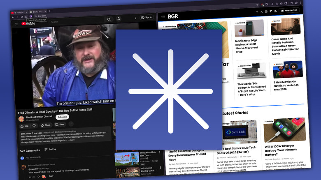Open more actions ellipsis below the video
This screenshot has width=321, height=180.
pyautogui.click(x=71, y=124)
